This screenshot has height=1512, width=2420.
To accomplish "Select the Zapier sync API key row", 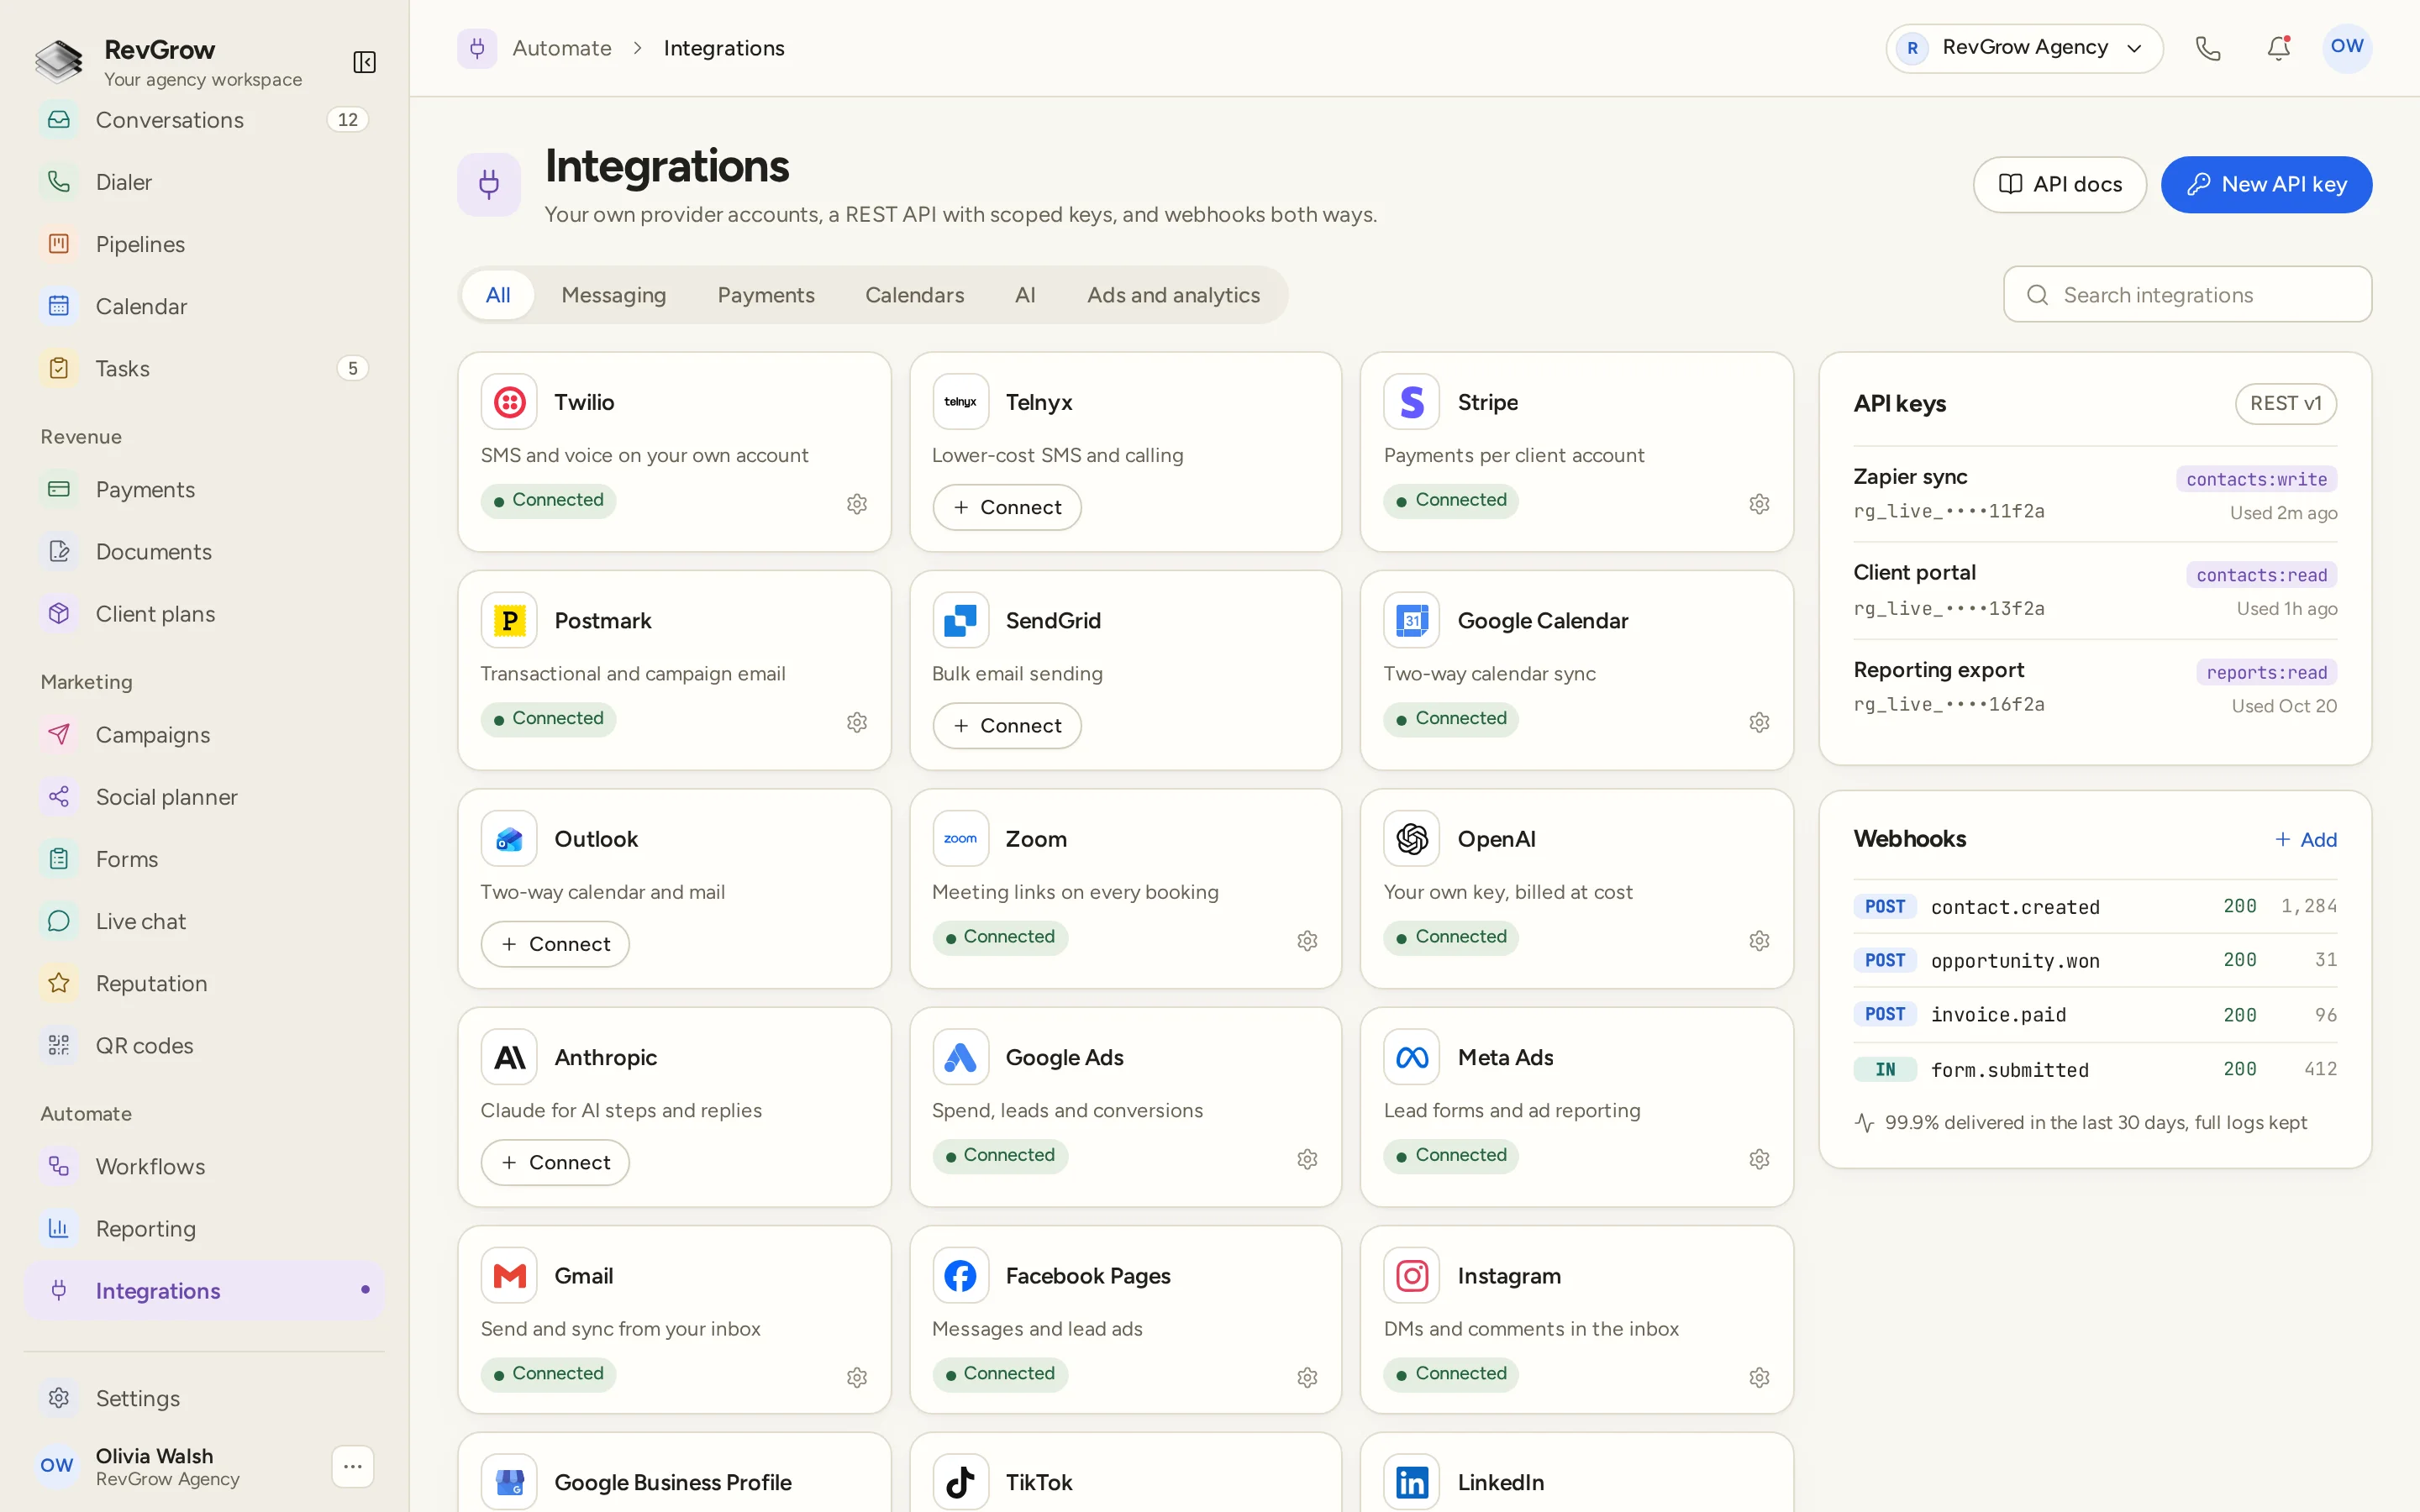I will point(2095,494).
